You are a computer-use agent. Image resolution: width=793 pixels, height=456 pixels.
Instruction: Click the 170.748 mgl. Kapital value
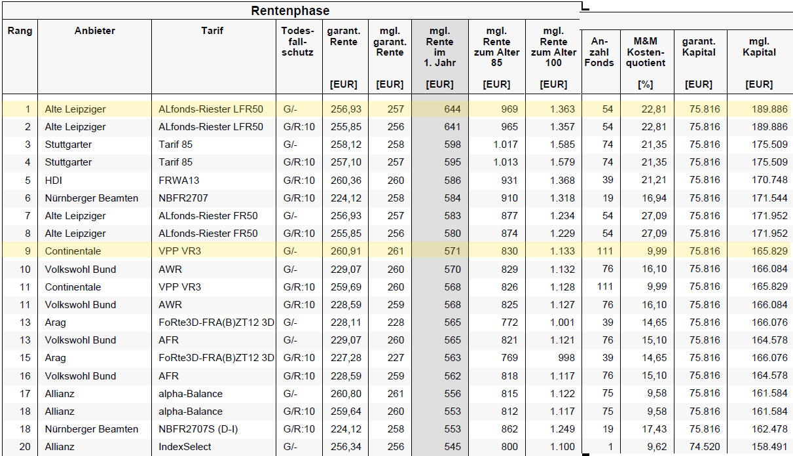(769, 180)
